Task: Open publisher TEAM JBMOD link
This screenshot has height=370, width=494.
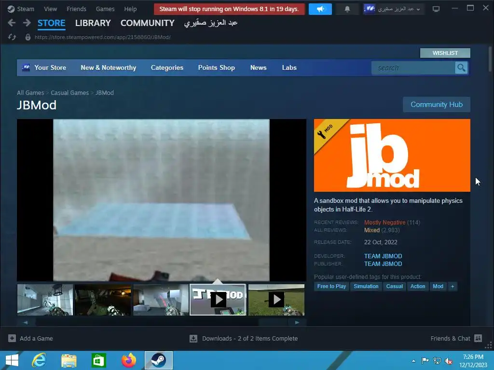Action: (383, 264)
